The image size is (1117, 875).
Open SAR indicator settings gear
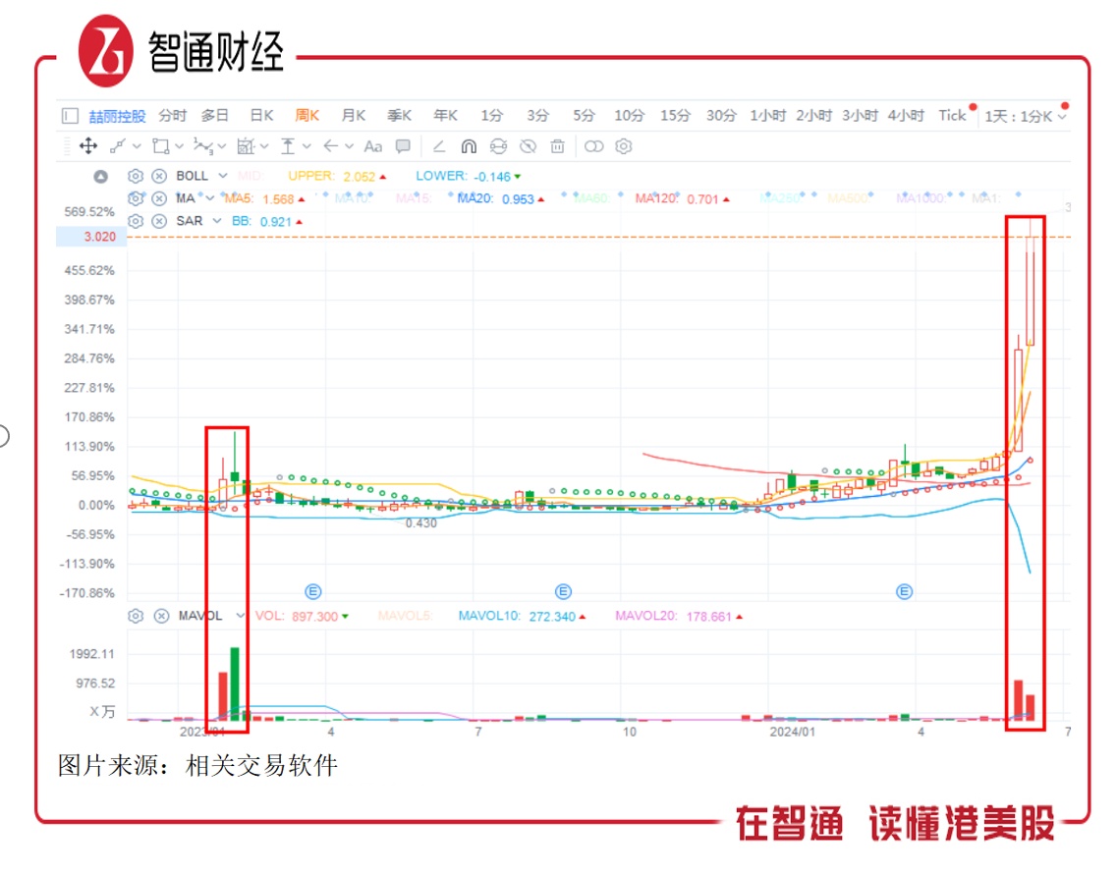click(136, 221)
